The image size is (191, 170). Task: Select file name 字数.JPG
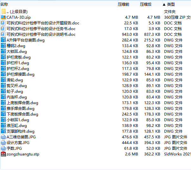pos(14,148)
